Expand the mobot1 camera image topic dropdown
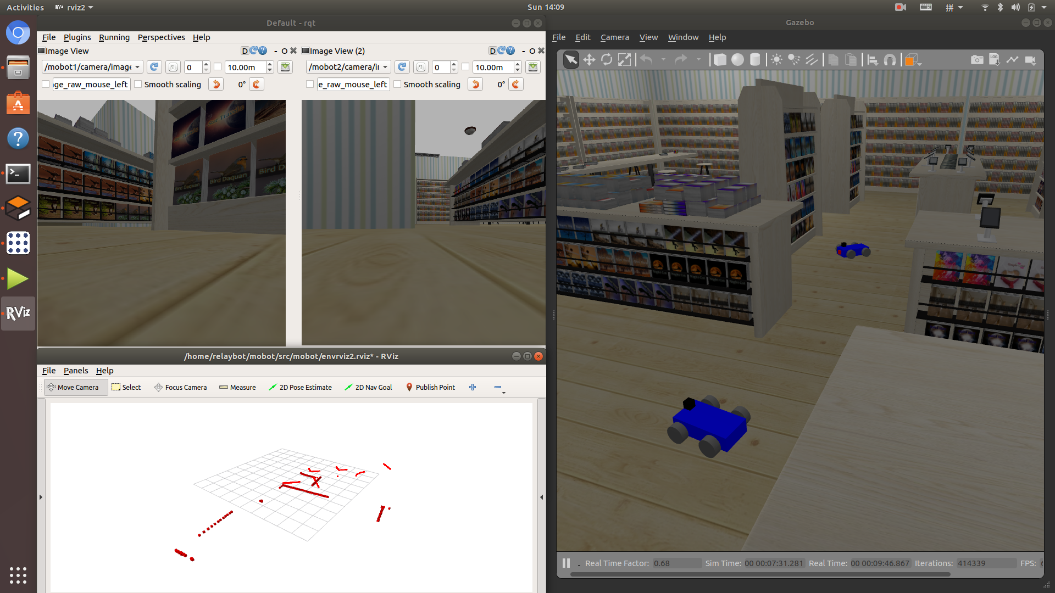Viewport: 1055px width, 593px height. (137, 66)
